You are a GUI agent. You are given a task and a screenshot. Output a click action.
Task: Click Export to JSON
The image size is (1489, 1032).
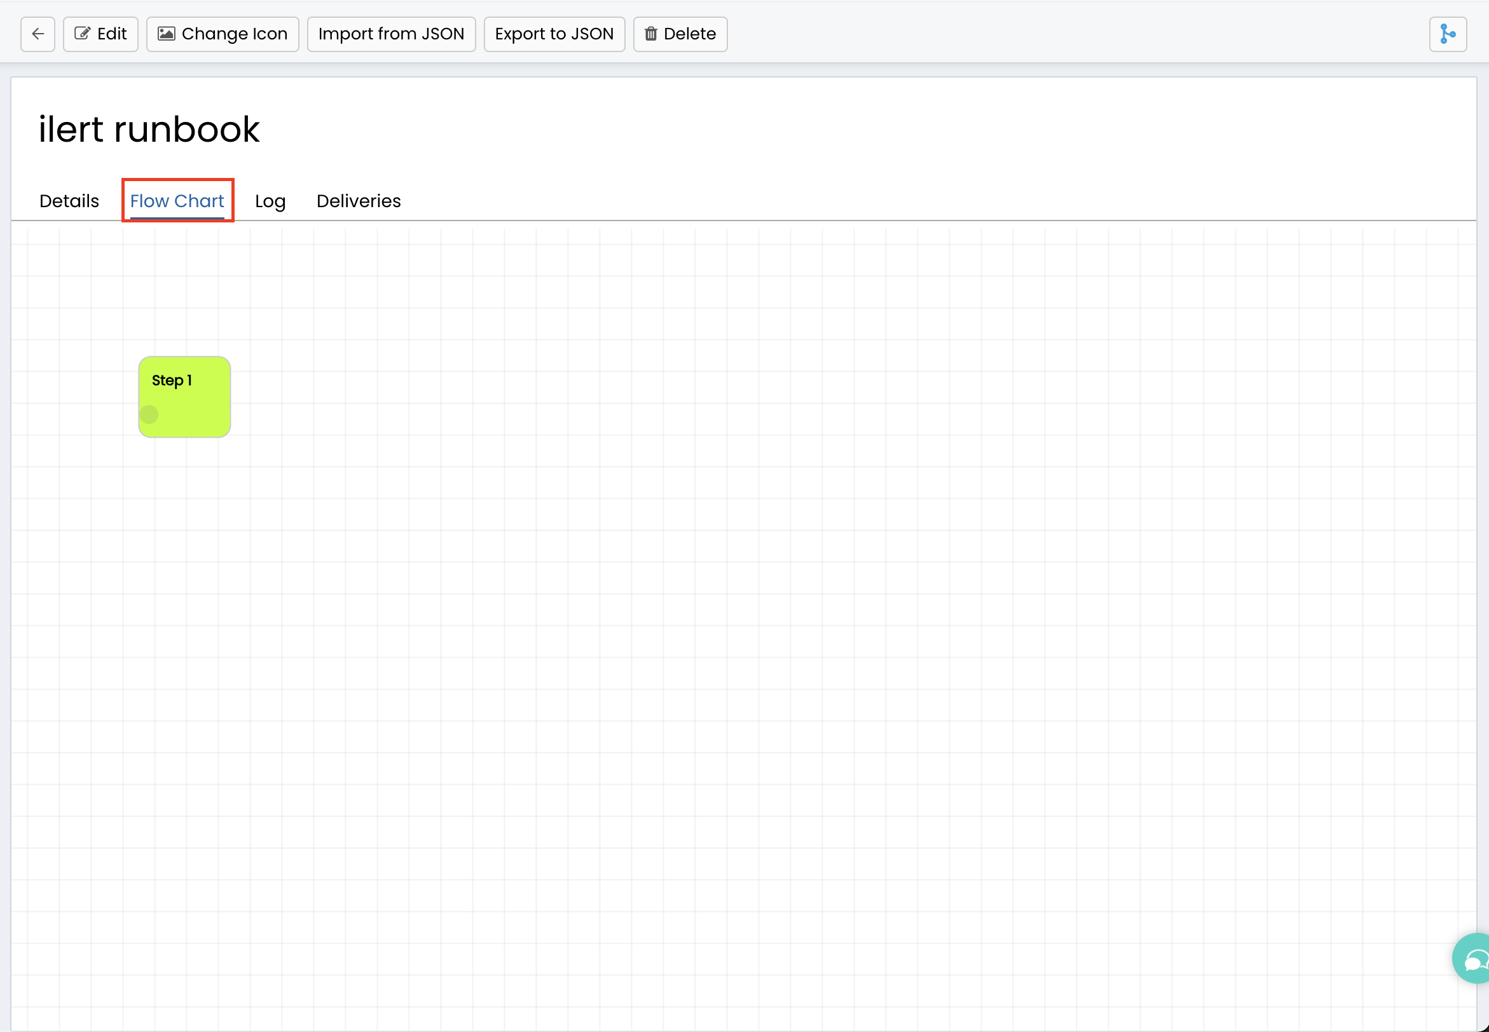[x=554, y=34]
